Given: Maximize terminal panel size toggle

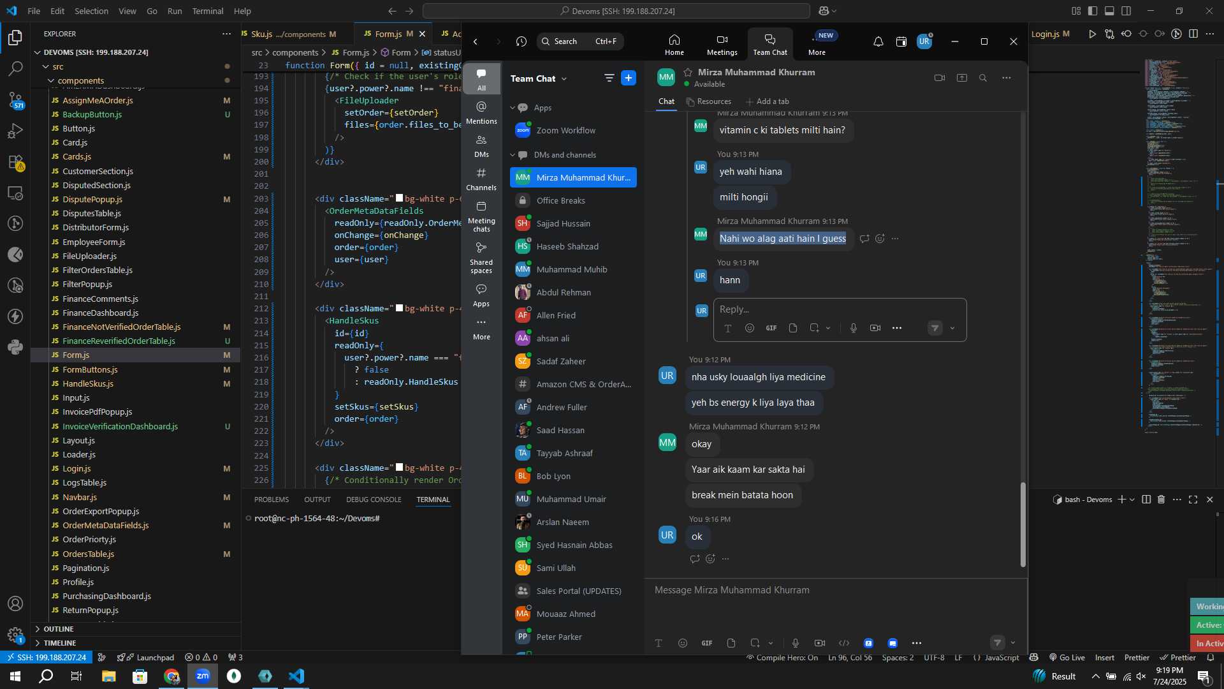Looking at the screenshot, I should coord(1193,500).
